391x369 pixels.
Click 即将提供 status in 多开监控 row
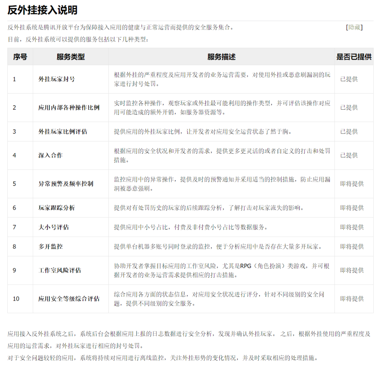pos(352,247)
